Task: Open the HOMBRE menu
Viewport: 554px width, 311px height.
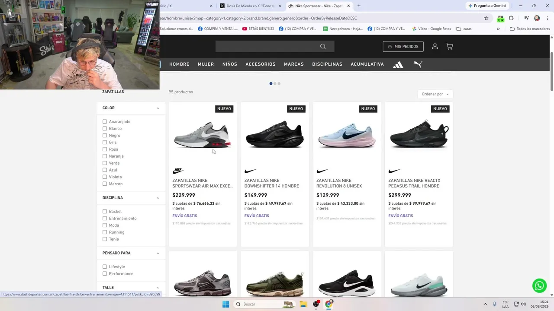Action: [x=179, y=64]
